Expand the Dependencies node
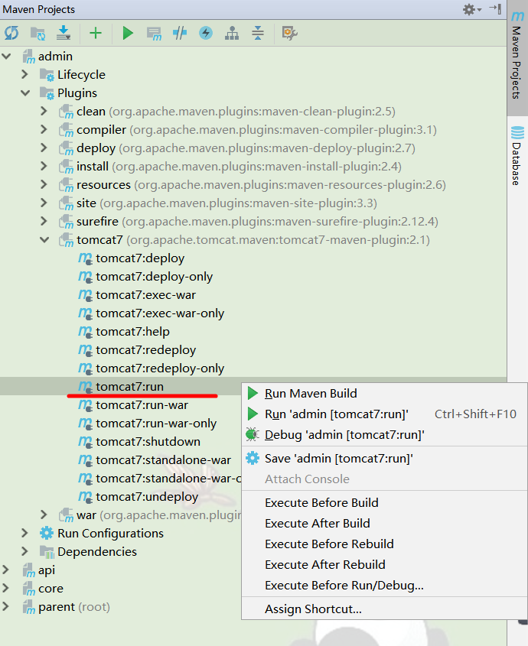Screen dimensions: 528x646 coord(24,552)
